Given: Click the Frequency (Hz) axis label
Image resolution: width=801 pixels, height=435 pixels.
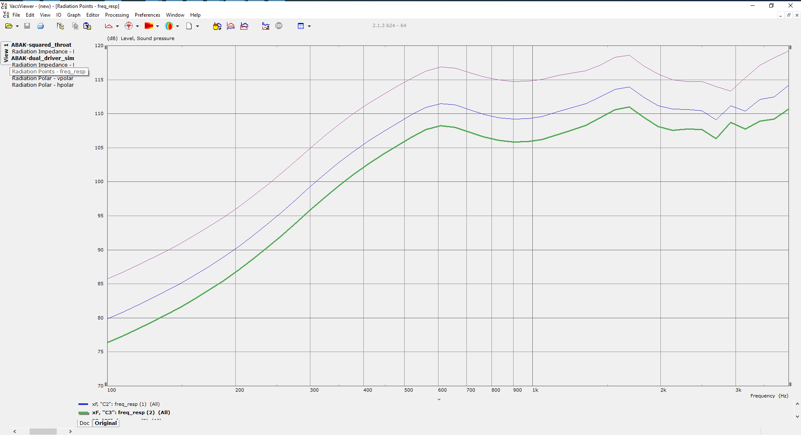Looking at the screenshot, I should 769,396.
